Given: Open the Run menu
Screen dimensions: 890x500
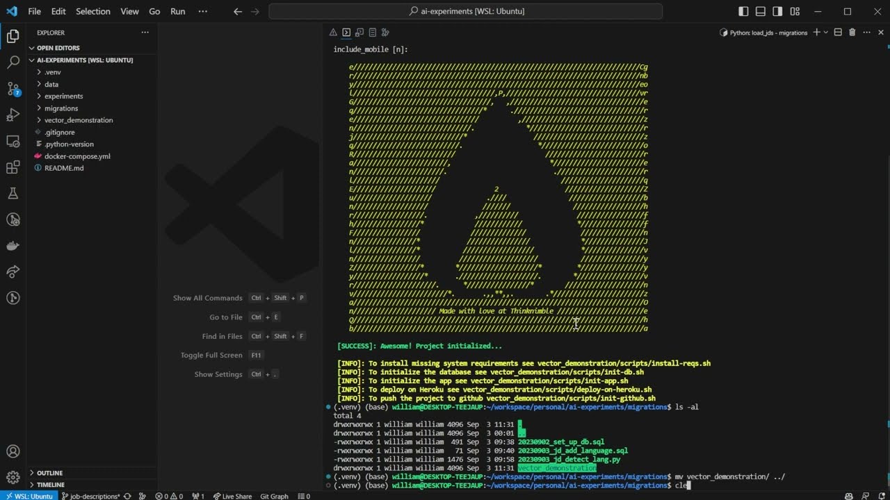Looking at the screenshot, I should click(x=178, y=11).
